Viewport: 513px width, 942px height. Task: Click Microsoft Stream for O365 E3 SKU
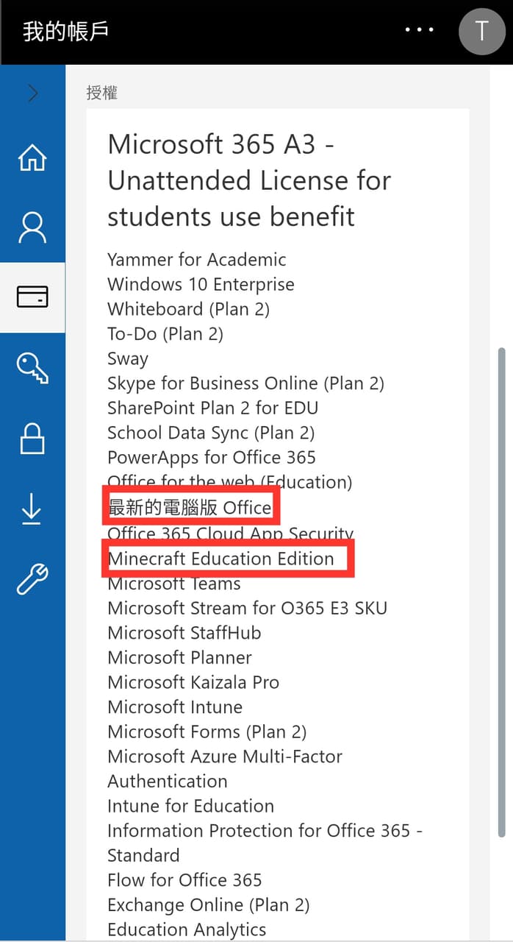tap(247, 609)
